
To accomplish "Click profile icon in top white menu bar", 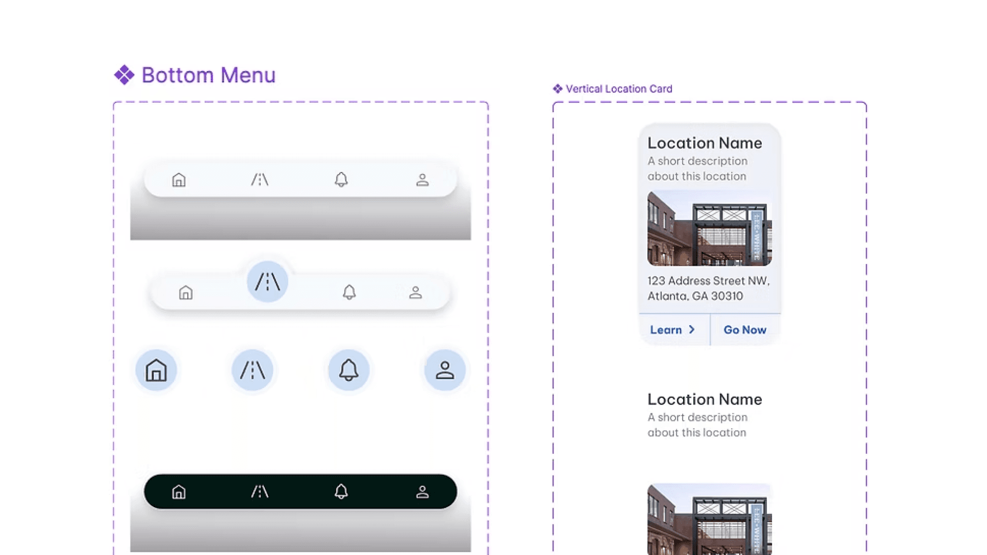I will (423, 180).
